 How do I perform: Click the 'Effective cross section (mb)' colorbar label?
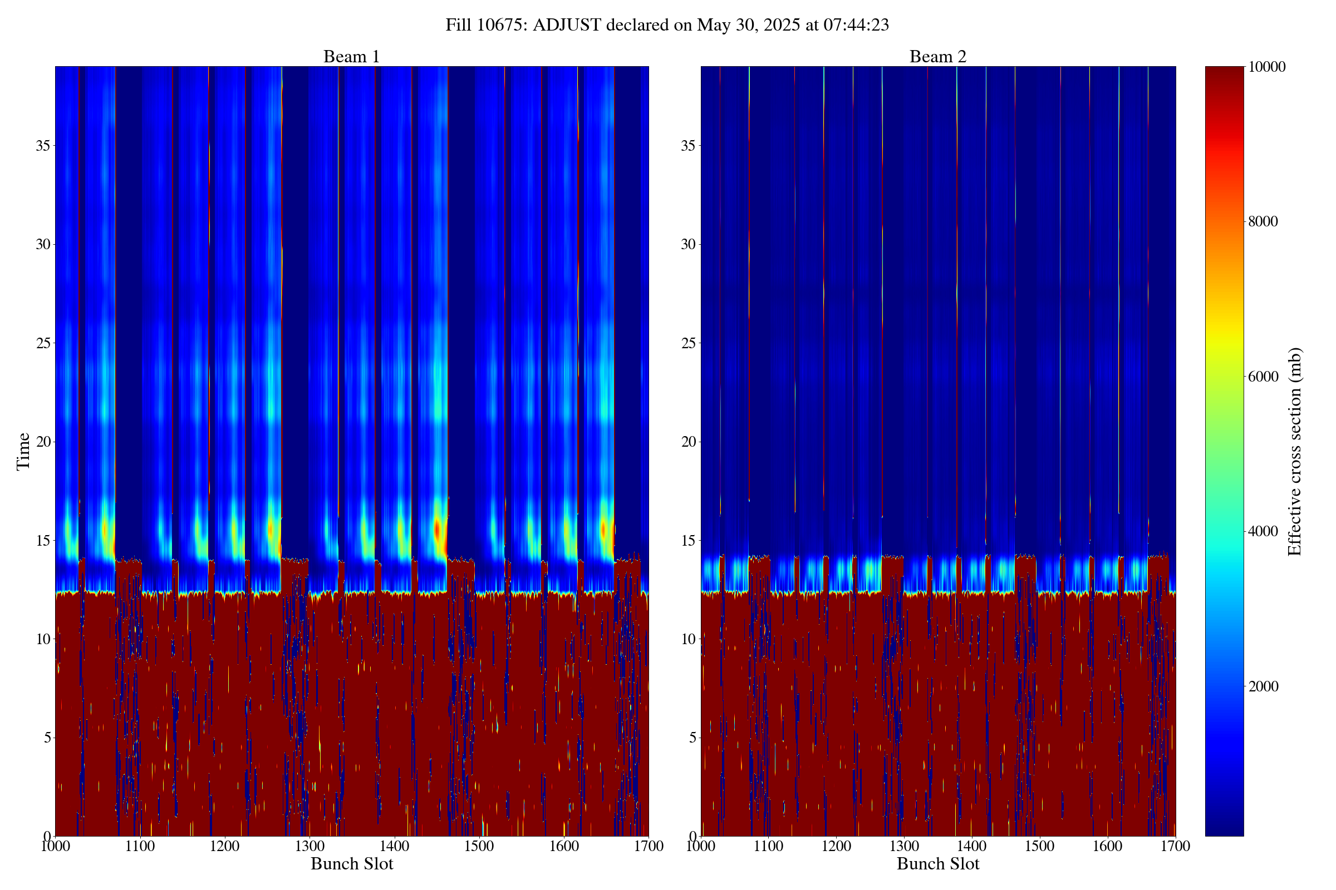point(1295,451)
